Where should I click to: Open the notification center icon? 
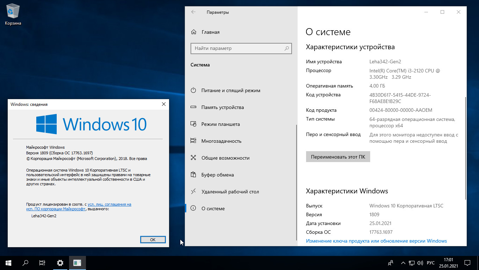(467, 263)
